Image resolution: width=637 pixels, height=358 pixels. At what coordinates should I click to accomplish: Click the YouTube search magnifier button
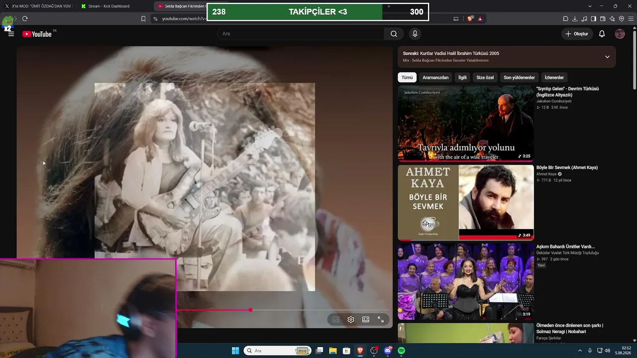(394, 34)
